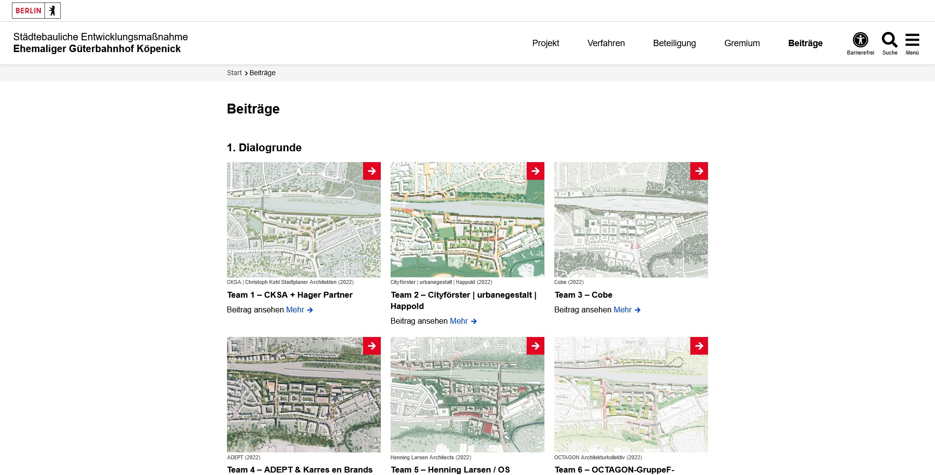Click the Suche magnifier icon
The width and height of the screenshot is (935, 475).
click(x=889, y=40)
